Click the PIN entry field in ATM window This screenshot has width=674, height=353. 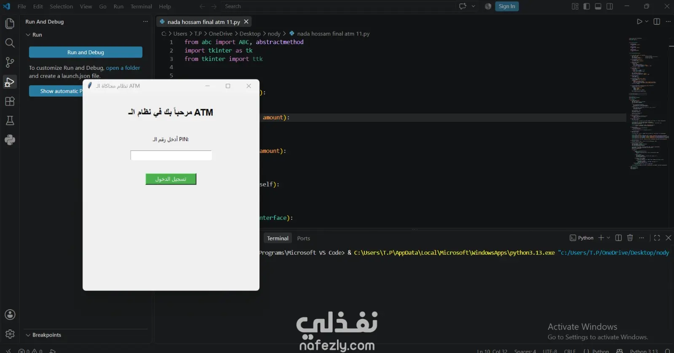pyautogui.click(x=171, y=155)
